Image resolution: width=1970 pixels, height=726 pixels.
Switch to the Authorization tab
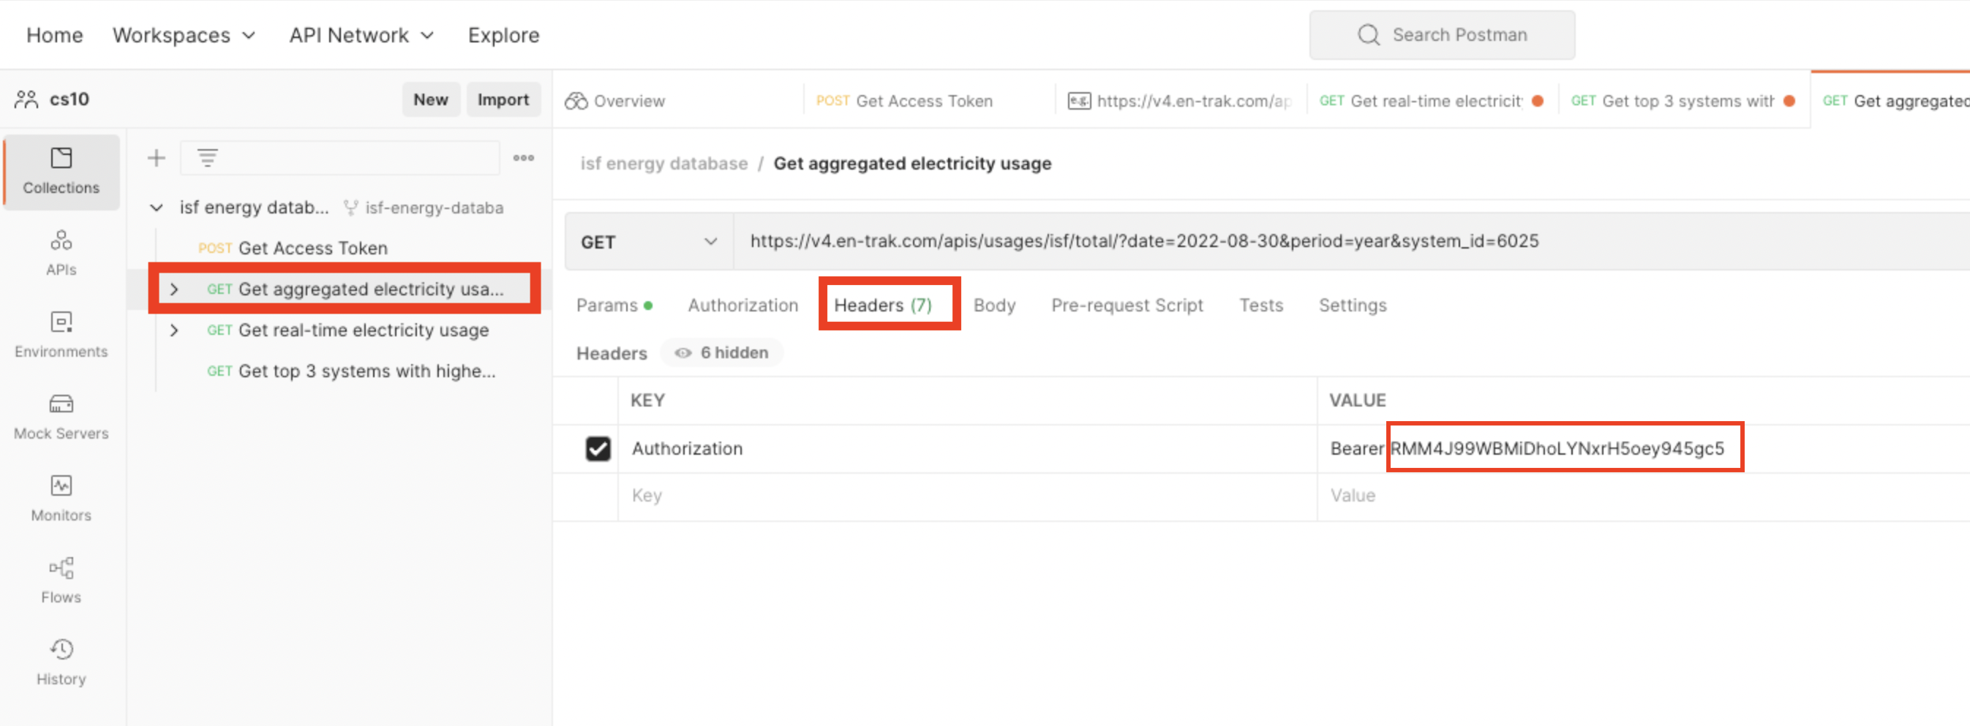tap(742, 305)
